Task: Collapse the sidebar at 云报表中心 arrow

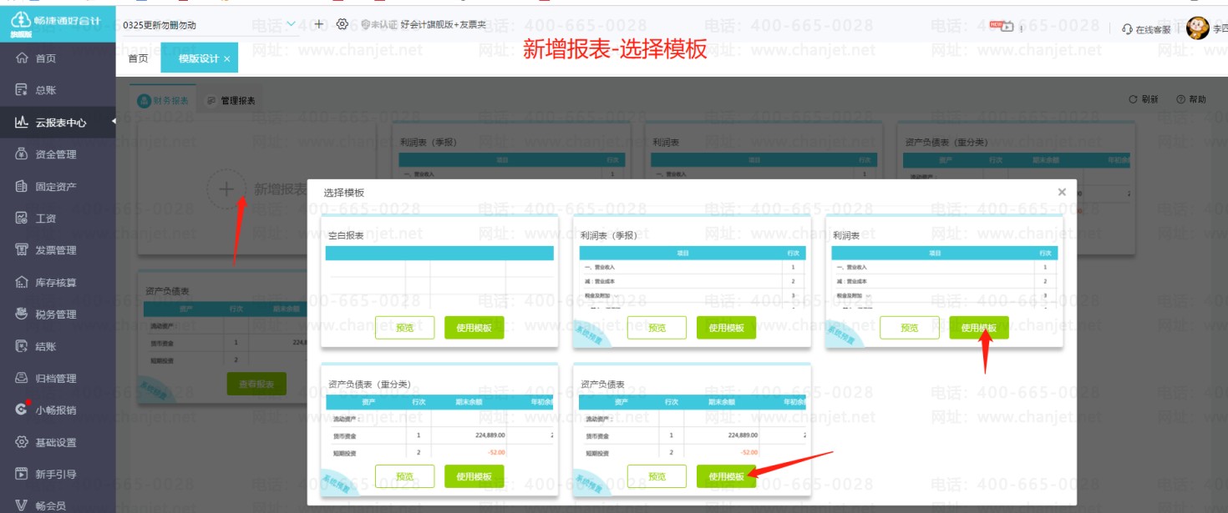Action: (113, 123)
